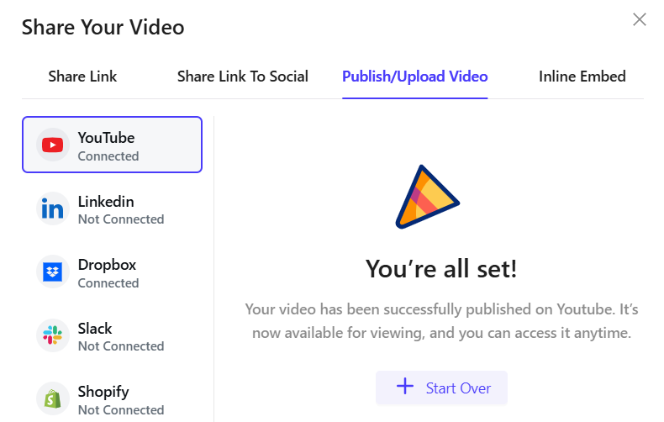Click the Dropbox logo icon
Screen dimensions: 664x422
tap(53, 272)
